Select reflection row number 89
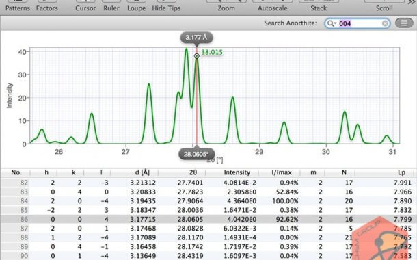This screenshot has height=260, width=417. tap(209, 247)
